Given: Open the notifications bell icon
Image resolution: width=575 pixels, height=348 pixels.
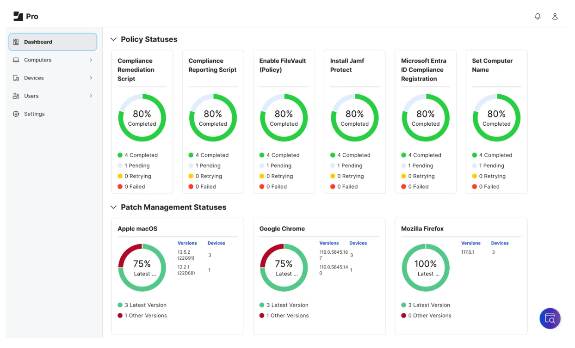Looking at the screenshot, I should tap(538, 16).
